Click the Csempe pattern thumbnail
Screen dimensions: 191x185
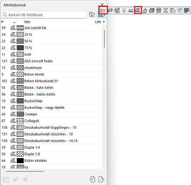coord(20,114)
